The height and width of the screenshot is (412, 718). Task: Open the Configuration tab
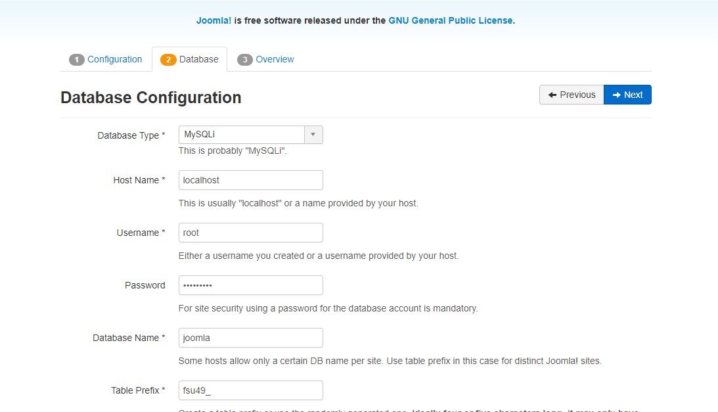(x=114, y=59)
